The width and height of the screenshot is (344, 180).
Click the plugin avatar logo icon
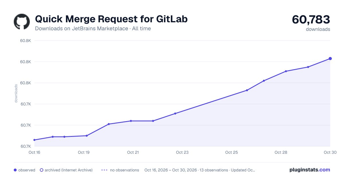22,22
